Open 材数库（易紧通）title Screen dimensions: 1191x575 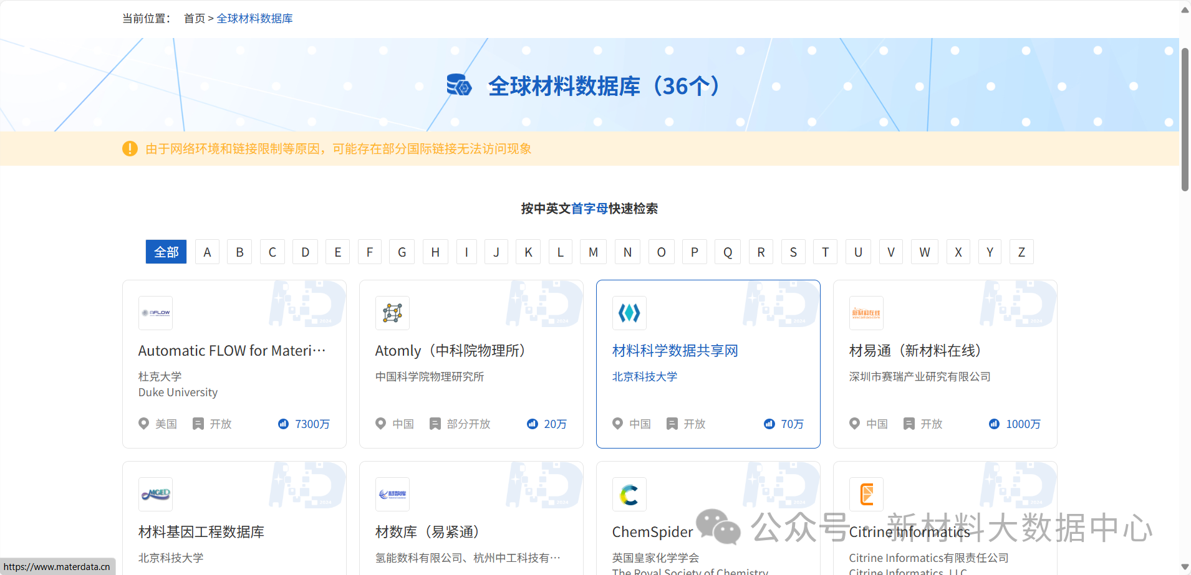427,532
